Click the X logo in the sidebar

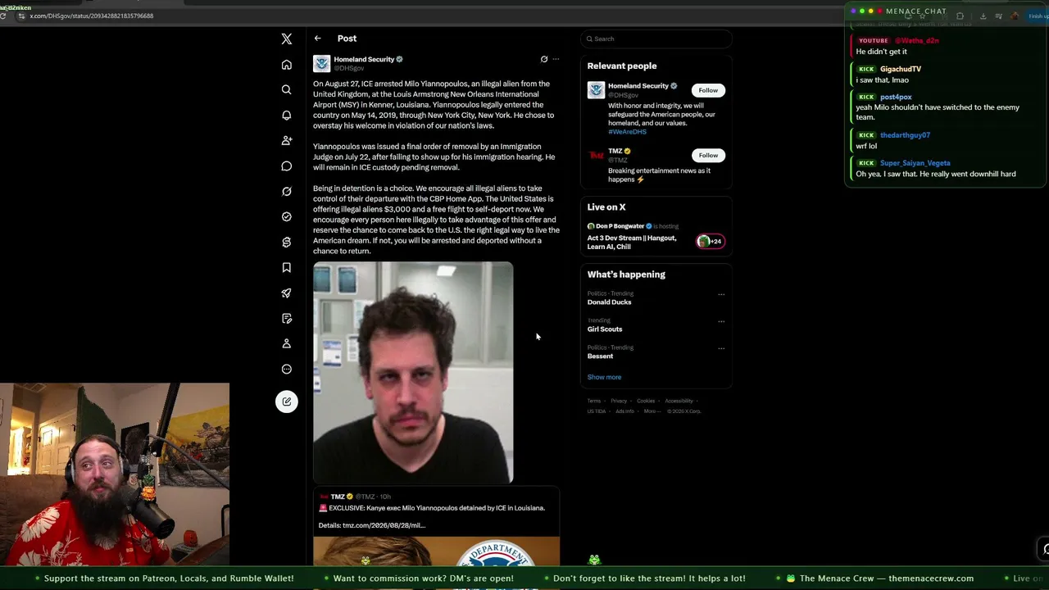click(x=287, y=39)
